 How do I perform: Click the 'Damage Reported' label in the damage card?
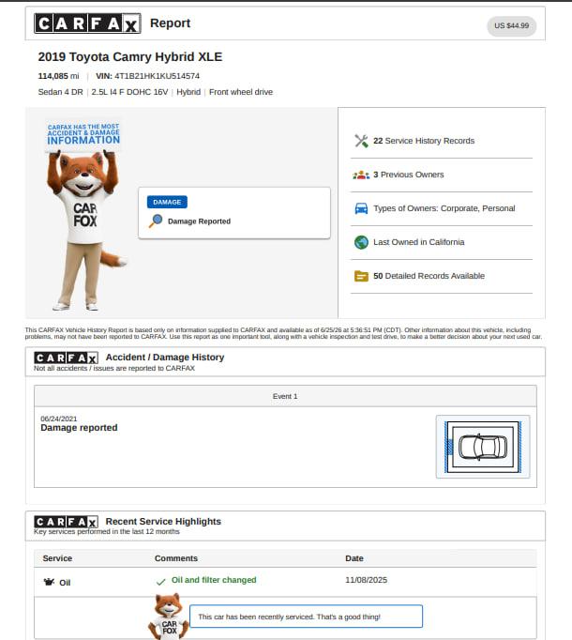199,221
